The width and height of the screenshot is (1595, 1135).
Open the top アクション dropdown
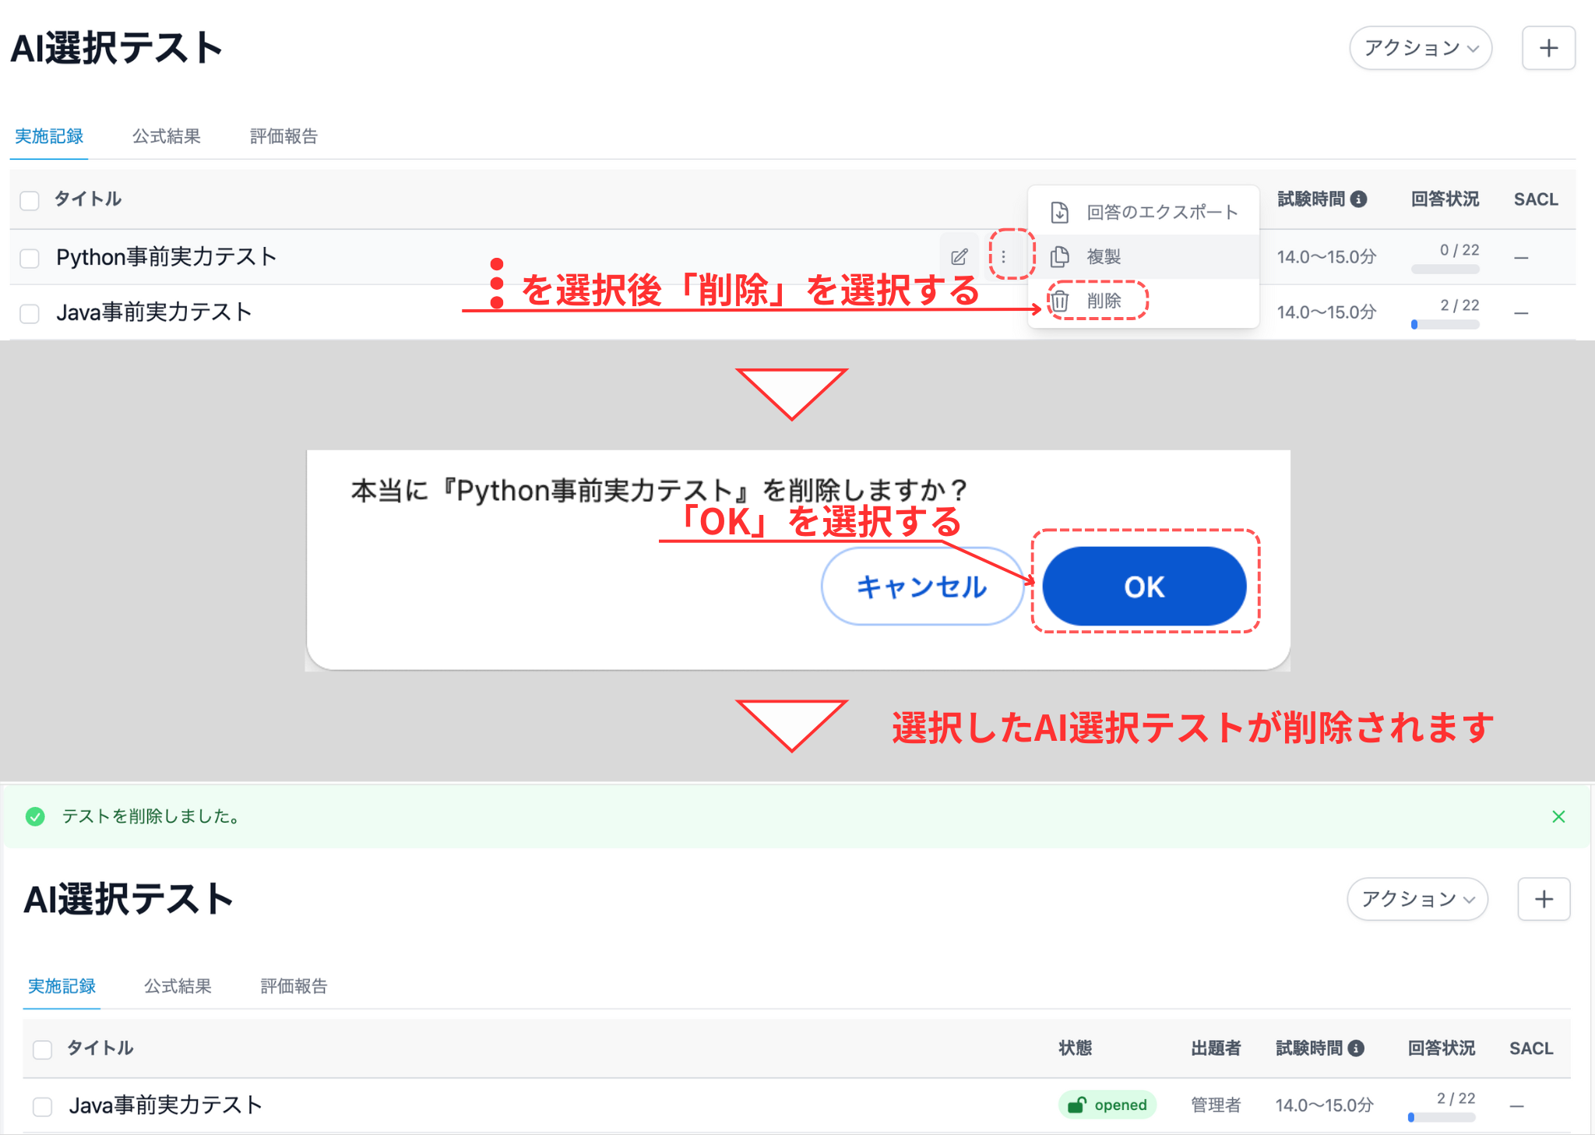click(1420, 48)
